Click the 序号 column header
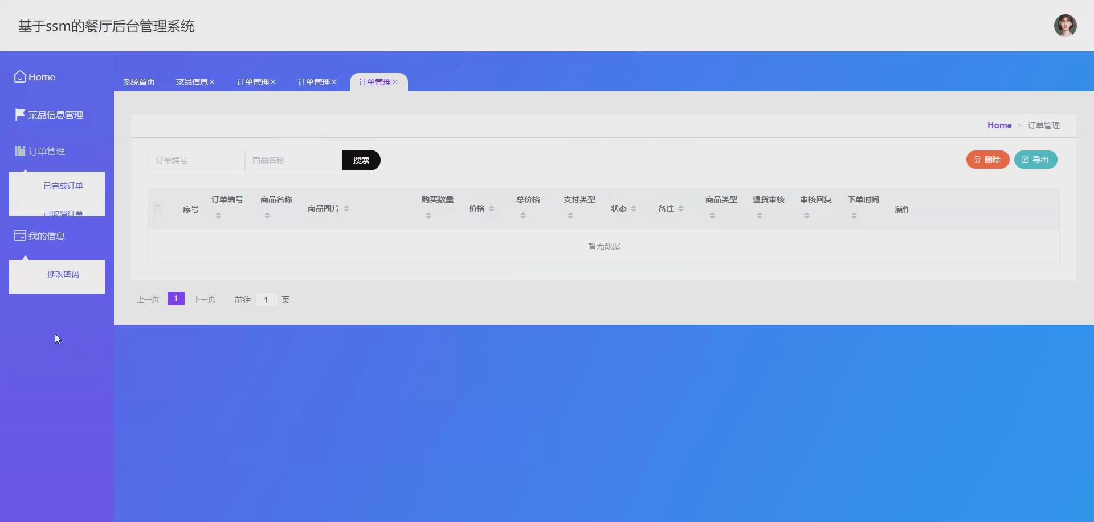 (191, 209)
